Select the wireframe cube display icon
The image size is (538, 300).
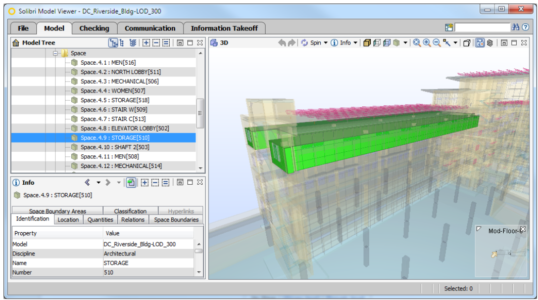(x=377, y=42)
